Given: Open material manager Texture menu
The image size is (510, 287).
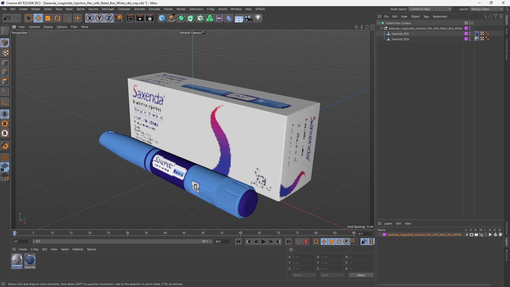Looking at the screenshot, I should (x=91, y=249).
